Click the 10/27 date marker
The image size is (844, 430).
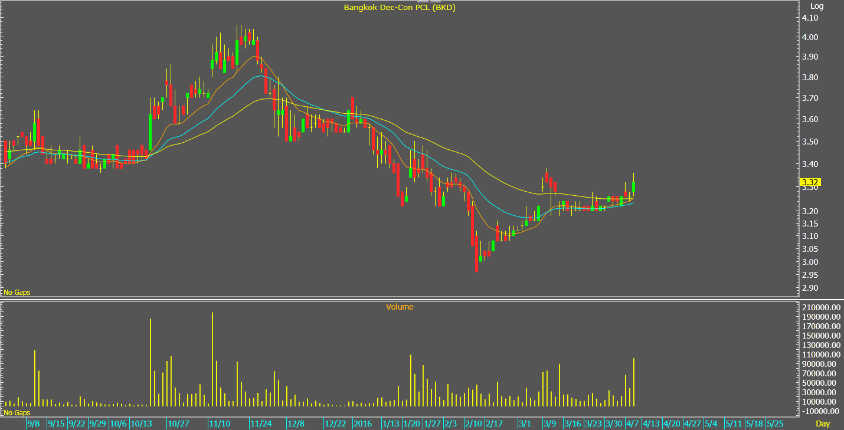(x=178, y=424)
